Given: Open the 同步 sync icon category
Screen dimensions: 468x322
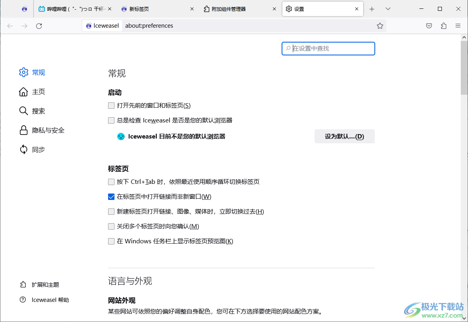Looking at the screenshot, I should click(24, 149).
